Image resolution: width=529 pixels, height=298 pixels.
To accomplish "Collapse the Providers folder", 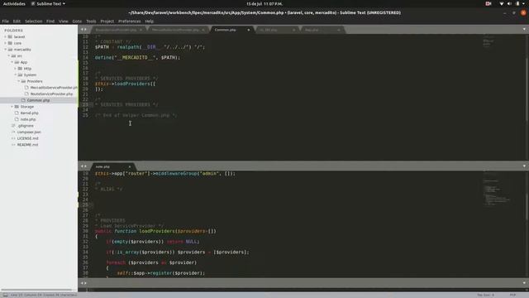I will point(18,81).
